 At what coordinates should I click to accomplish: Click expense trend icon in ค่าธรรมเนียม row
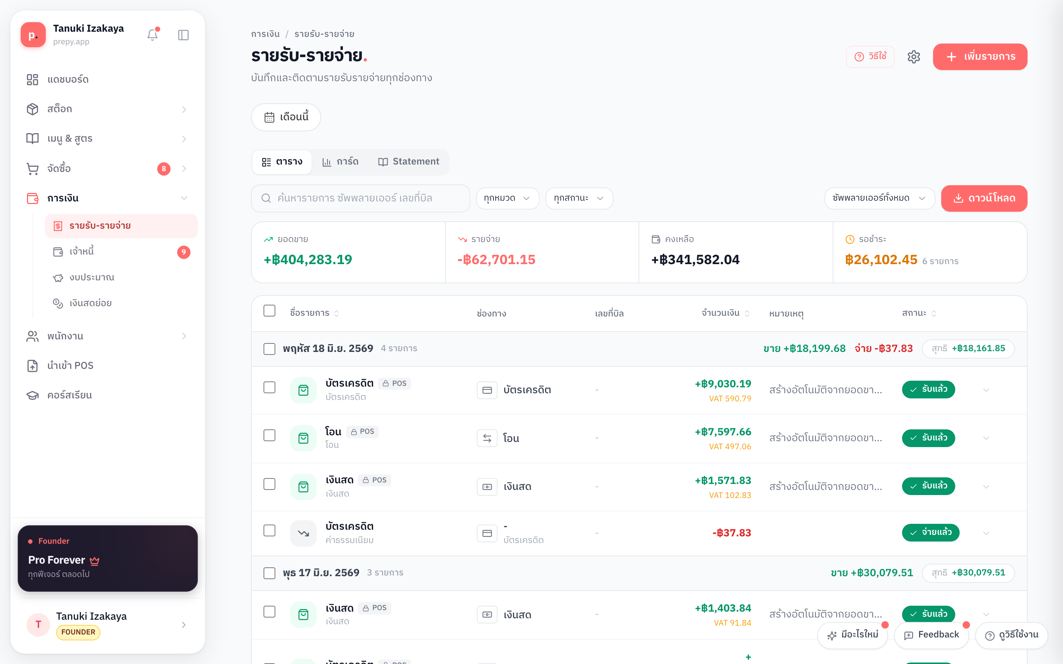303,533
